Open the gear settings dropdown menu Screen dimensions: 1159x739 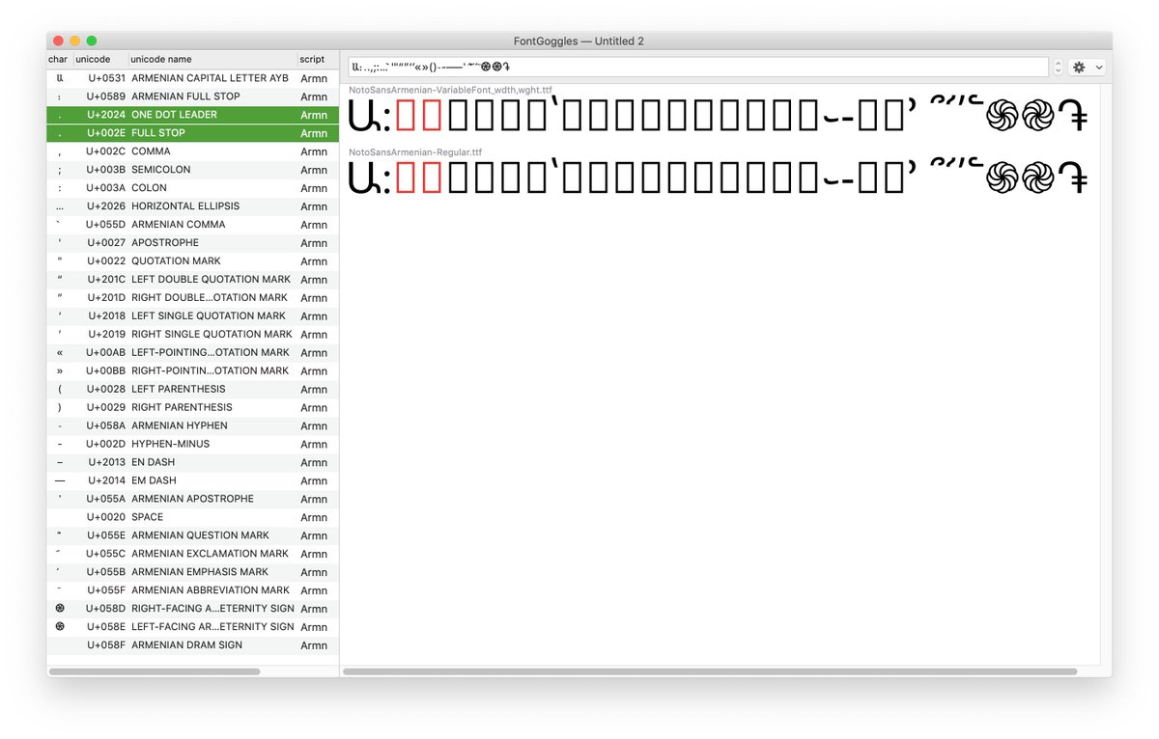click(x=1087, y=68)
